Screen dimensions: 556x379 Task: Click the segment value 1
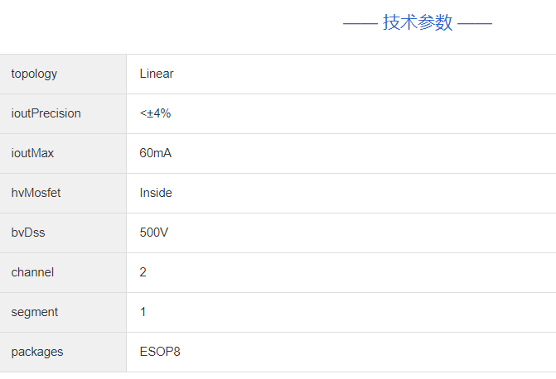143,312
